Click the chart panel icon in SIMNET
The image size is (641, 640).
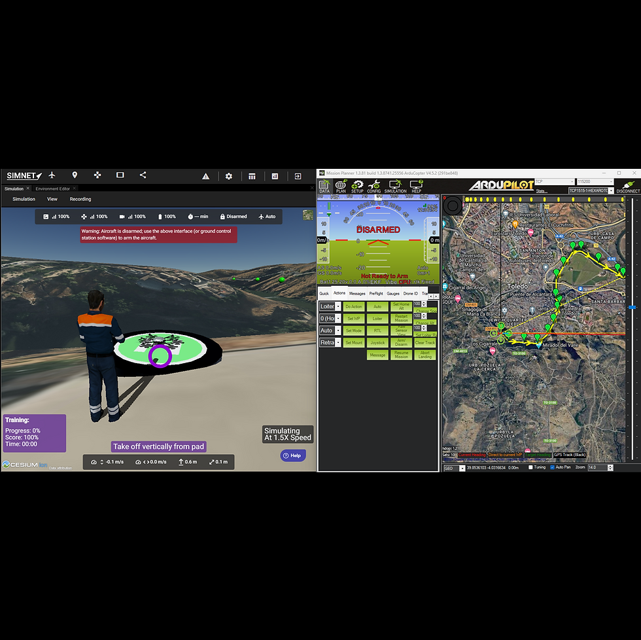coord(275,176)
